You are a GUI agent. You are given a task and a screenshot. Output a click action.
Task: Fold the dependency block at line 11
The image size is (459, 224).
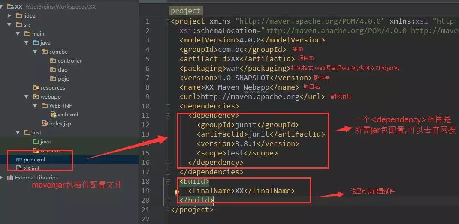tap(168, 116)
